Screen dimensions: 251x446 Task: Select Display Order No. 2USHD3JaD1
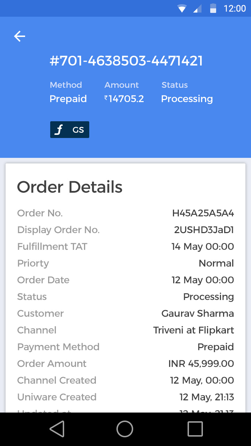(204, 230)
